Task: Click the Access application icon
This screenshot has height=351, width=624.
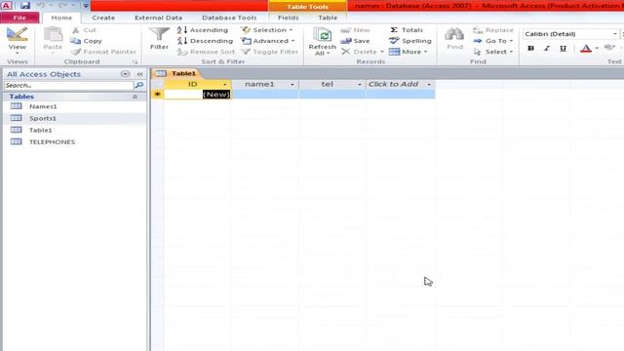Action: tap(6, 6)
